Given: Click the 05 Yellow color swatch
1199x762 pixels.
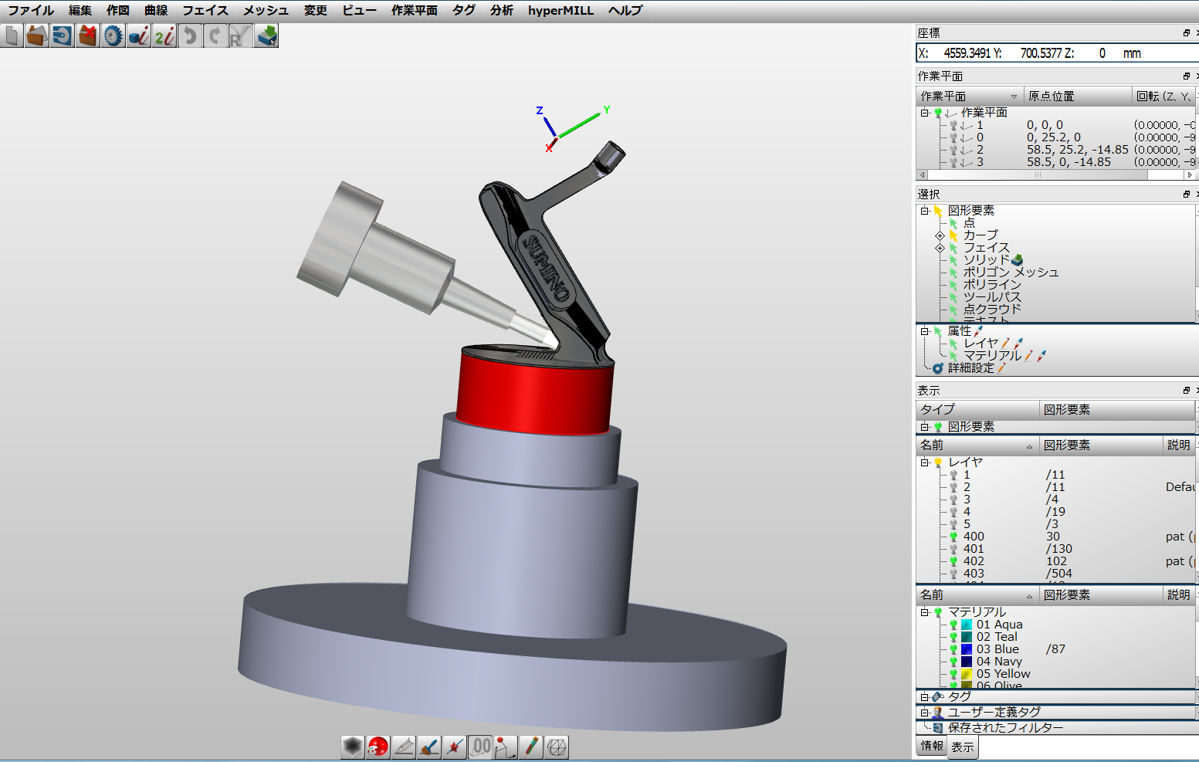Looking at the screenshot, I should tap(967, 674).
